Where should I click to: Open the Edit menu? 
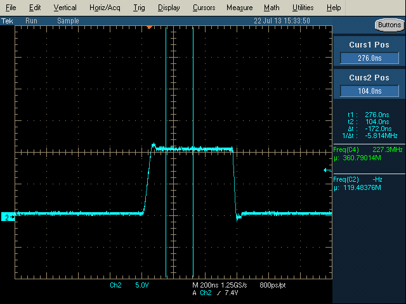pyautogui.click(x=35, y=8)
